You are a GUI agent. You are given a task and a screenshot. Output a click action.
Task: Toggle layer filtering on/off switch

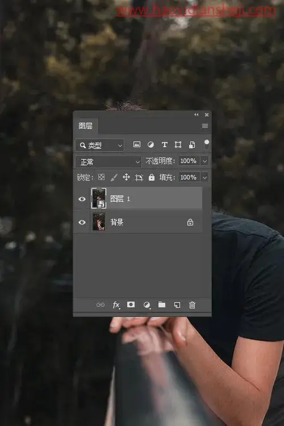[207, 144]
